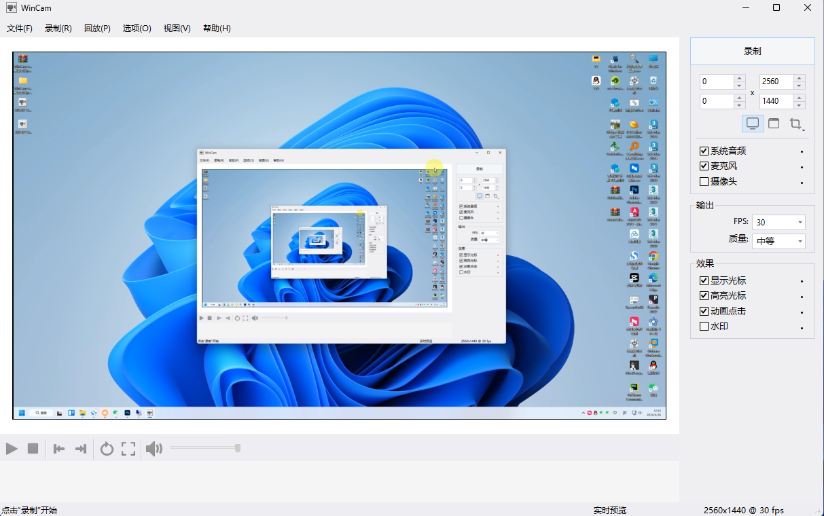Decrease the 0 value left of 2560
The image size is (824, 516).
pyautogui.click(x=740, y=86)
